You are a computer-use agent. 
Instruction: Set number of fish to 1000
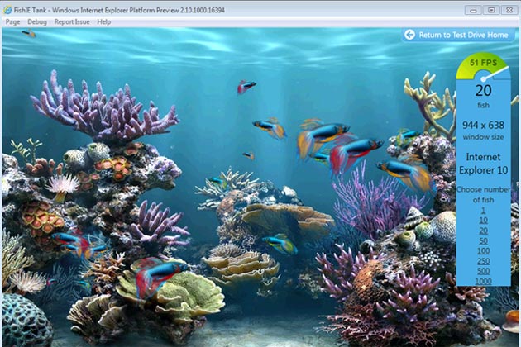tap(483, 281)
